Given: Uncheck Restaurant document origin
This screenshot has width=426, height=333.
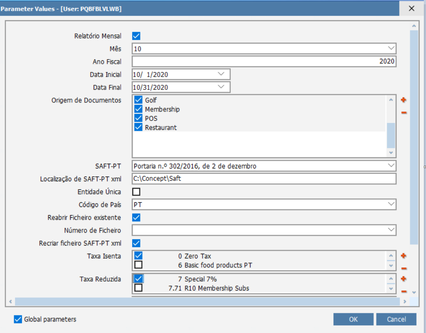Looking at the screenshot, I should (x=138, y=127).
